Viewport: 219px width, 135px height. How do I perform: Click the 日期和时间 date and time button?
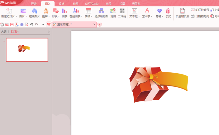point(200,16)
